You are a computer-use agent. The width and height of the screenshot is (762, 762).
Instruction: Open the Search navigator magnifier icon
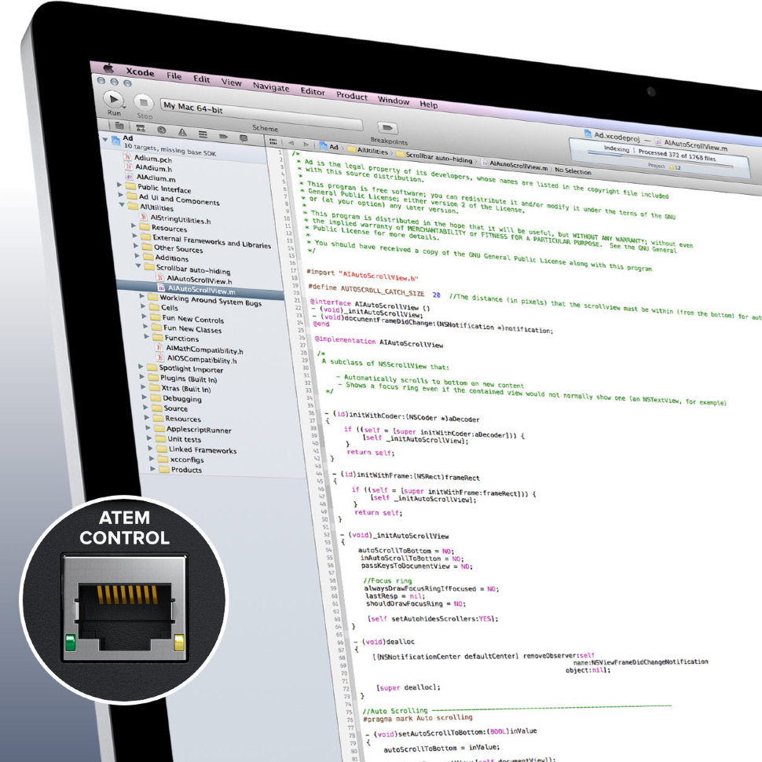(x=161, y=130)
